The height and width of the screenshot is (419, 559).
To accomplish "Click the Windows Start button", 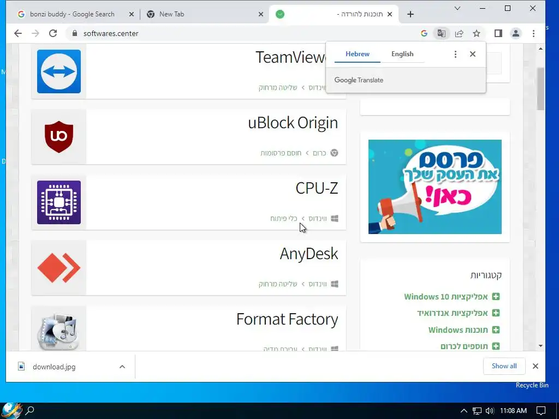I will (x=11, y=410).
